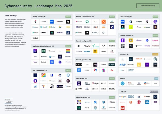
Task: Select the Google logo under MNCs
Action: pyautogui.click(x=123, y=96)
